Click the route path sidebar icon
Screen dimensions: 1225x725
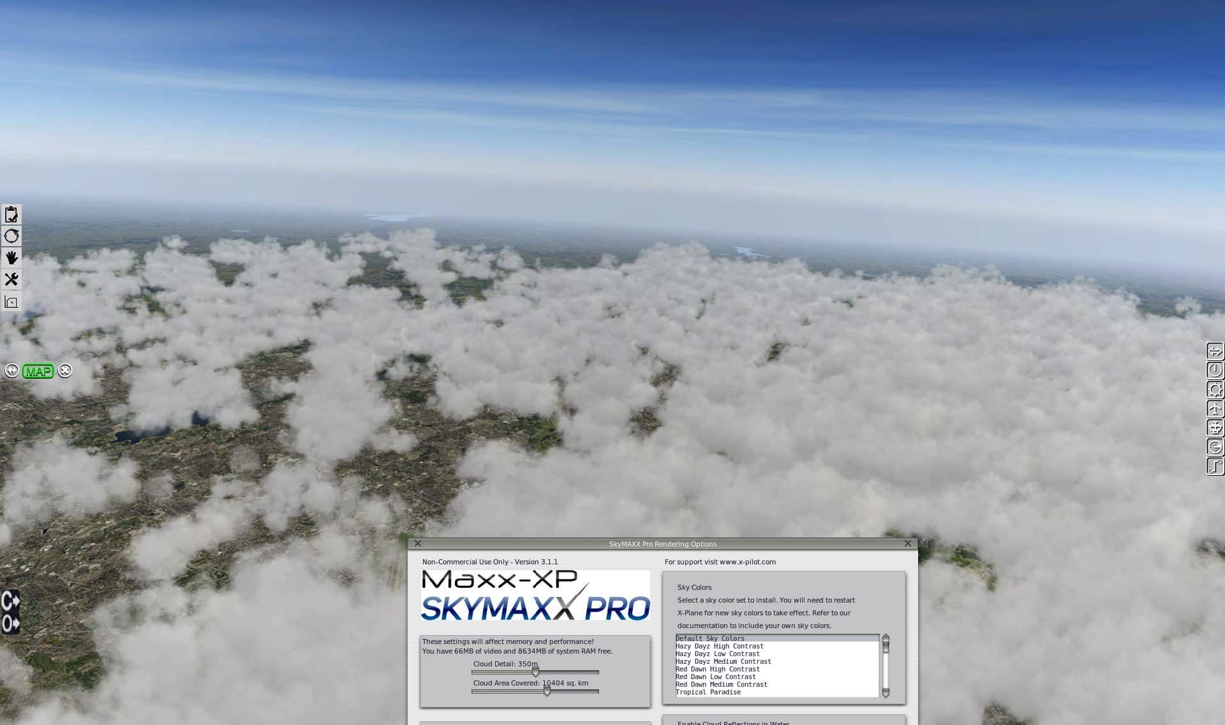coord(1215,466)
